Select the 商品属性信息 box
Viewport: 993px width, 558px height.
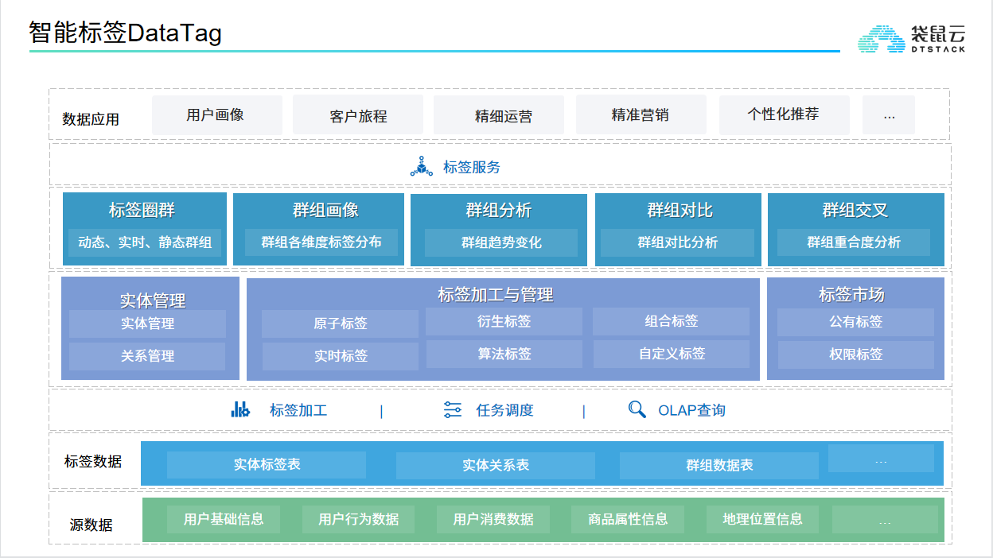628,519
